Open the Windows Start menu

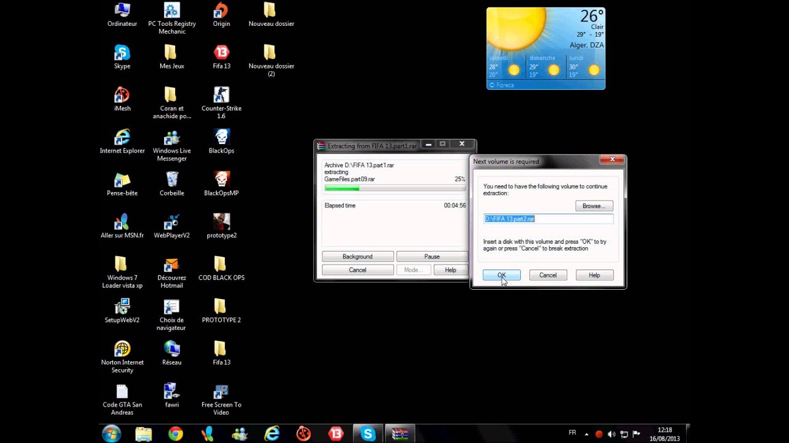pyautogui.click(x=112, y=434)
